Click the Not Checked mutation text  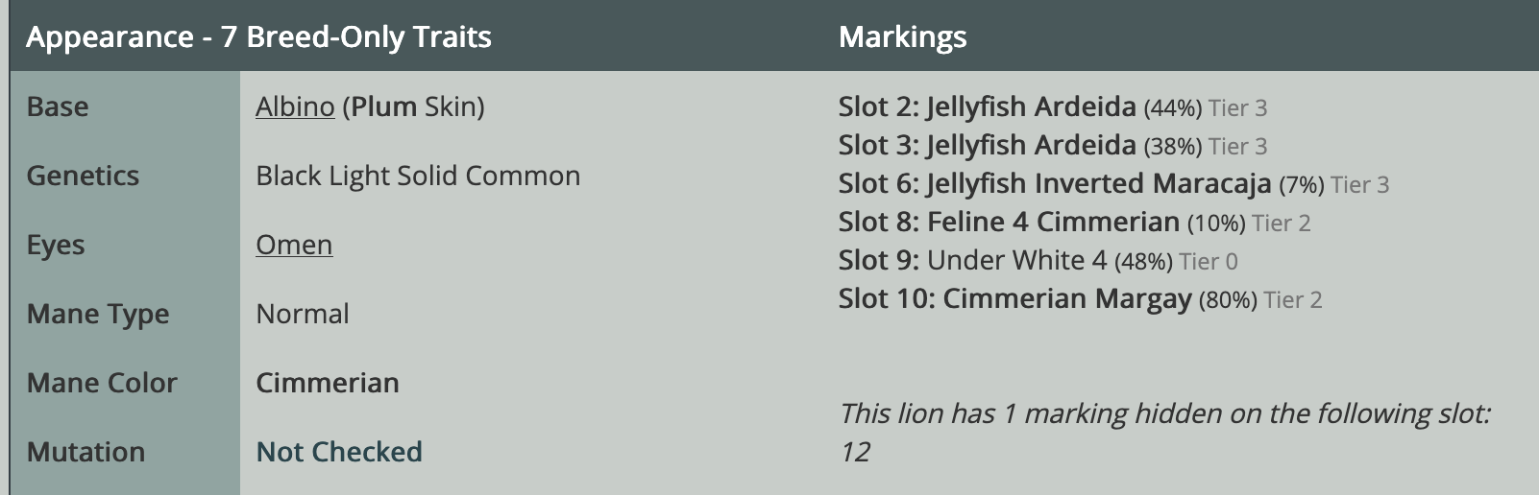[x=339, y=452]
